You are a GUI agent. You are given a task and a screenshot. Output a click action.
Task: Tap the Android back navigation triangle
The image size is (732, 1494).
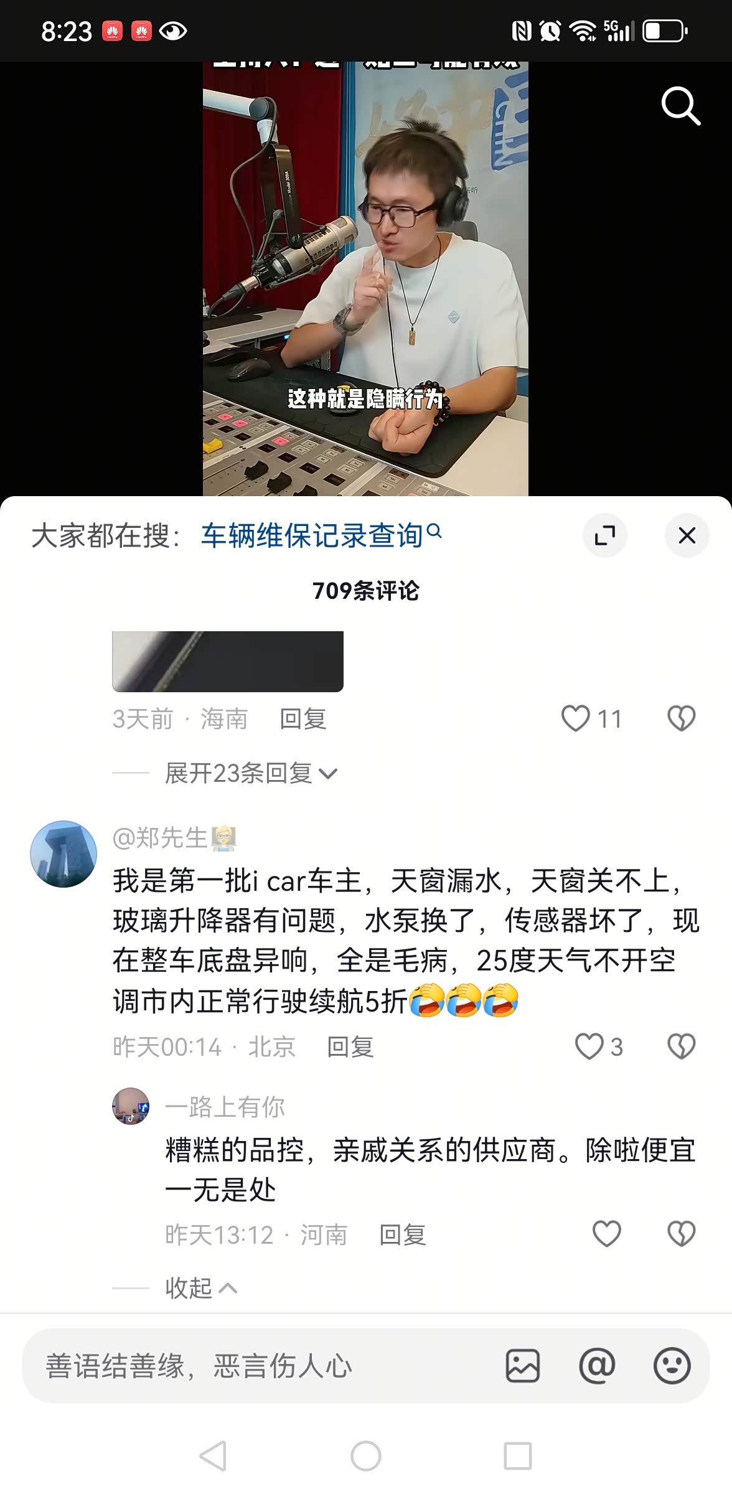click(x=213, y=1456)
